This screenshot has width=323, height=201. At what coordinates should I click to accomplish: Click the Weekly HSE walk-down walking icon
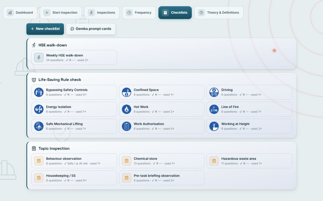click(x=39, y=57)
